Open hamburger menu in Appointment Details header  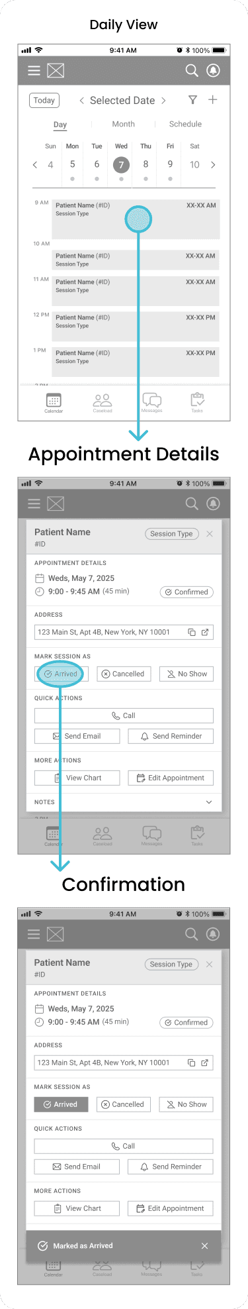pyautogui.click(x=34, y=503)
